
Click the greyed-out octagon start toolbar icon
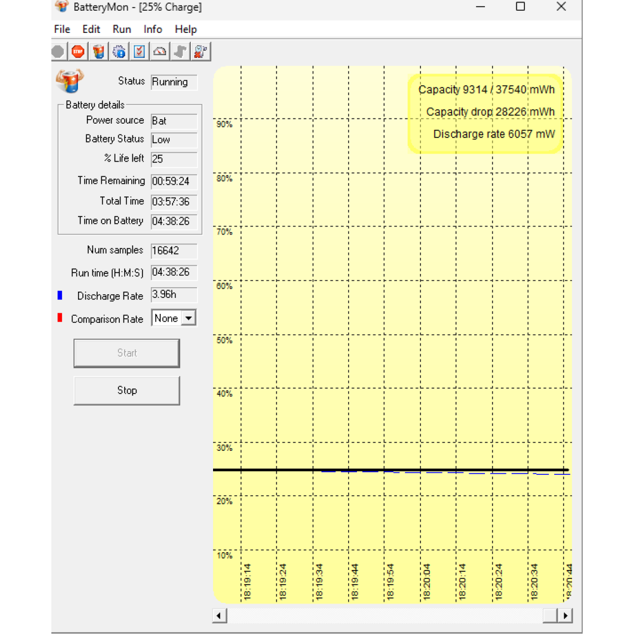point(58,51)
